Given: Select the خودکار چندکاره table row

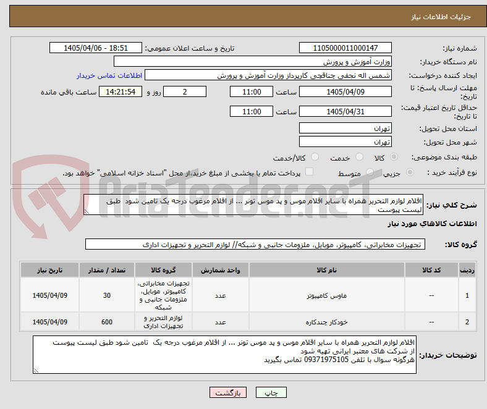Looking at the screenshot, I should [248, 322].
